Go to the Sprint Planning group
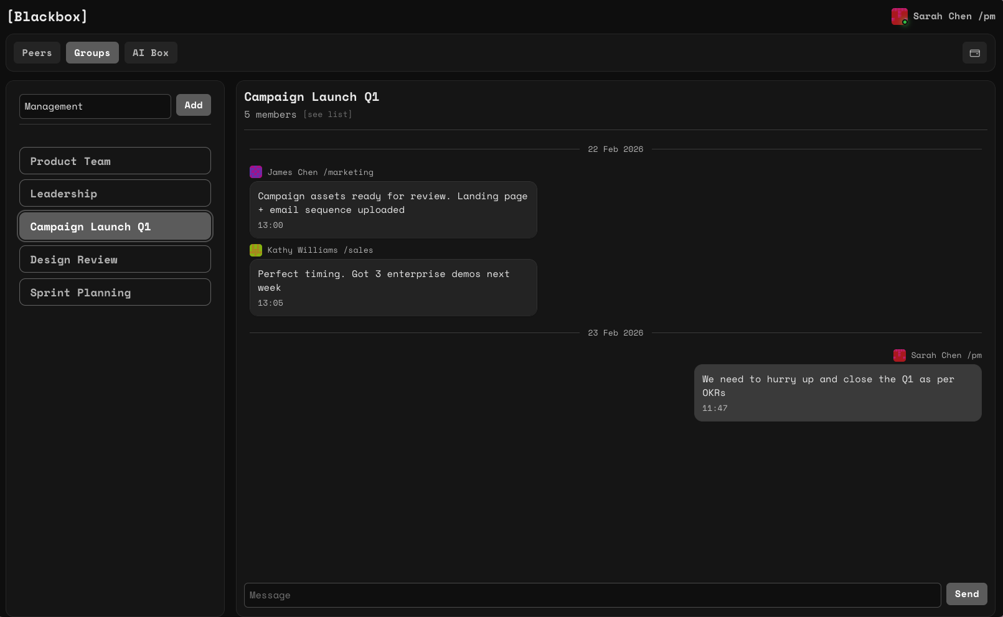1003x617 pixels. click(115, 293)
